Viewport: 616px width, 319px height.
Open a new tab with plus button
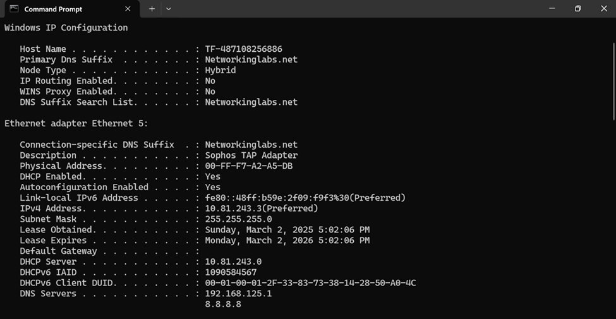click(x=152, y=9)
